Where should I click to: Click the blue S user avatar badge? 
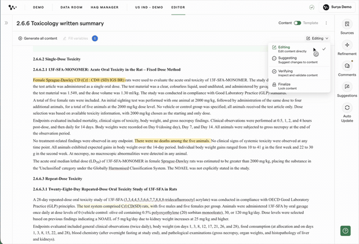[x=95, y=38]
